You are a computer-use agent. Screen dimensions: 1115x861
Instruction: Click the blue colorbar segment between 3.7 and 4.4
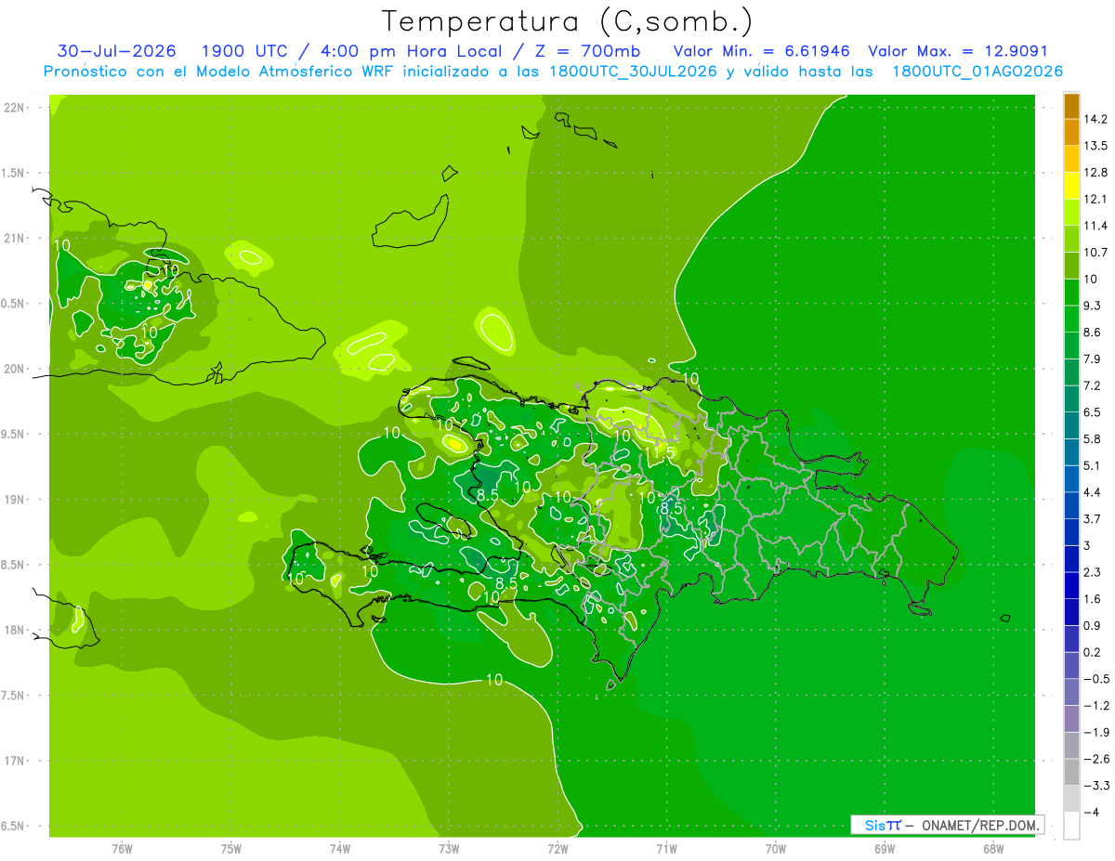1071,504
